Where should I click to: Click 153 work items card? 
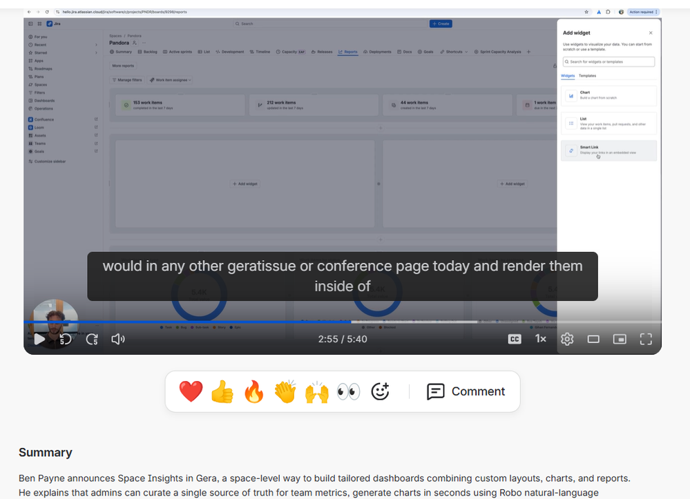point(180,105)
